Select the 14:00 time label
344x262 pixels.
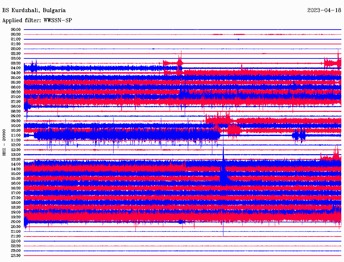pyautogui.click(x=16, y=164)
